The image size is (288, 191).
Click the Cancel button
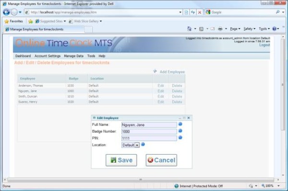pyautogui.click(x=161, y=160)
